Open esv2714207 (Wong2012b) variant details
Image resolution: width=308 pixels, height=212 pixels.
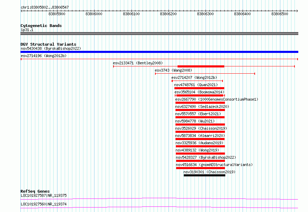[194, 77]
